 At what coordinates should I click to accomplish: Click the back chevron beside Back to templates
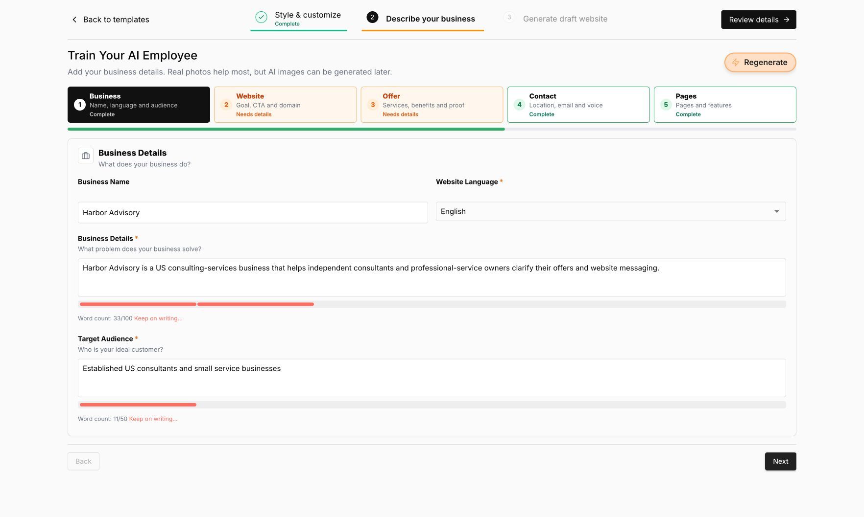click(74, 20)
